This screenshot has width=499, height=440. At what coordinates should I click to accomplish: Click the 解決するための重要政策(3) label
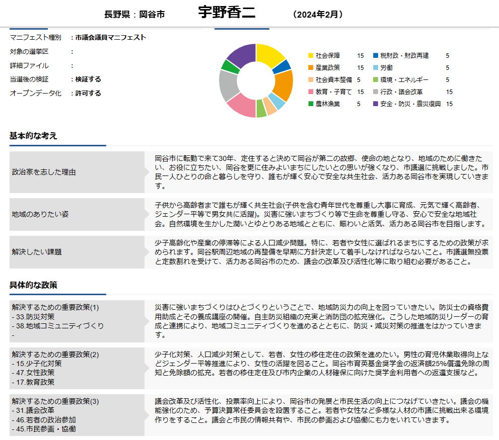55,401
